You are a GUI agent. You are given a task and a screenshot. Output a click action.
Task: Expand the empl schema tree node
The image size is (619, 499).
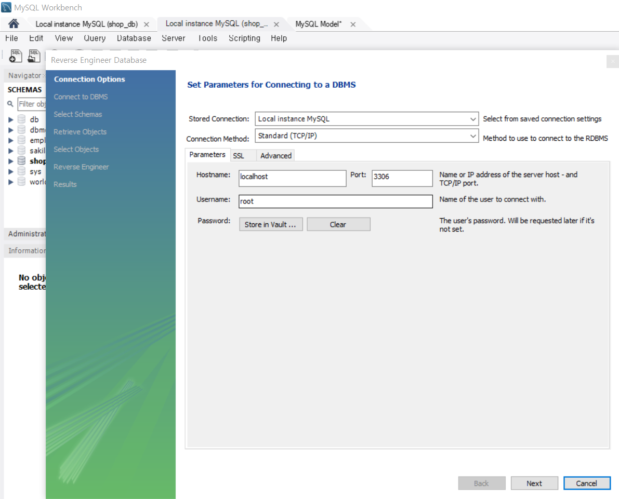(x=11, y=140)
